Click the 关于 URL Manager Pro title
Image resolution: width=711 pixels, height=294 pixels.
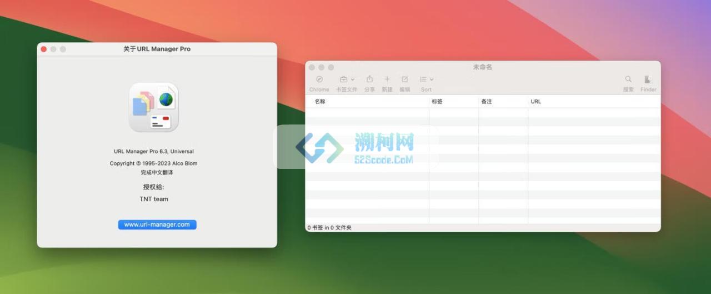pyautogui.click(x=157, y=49)
